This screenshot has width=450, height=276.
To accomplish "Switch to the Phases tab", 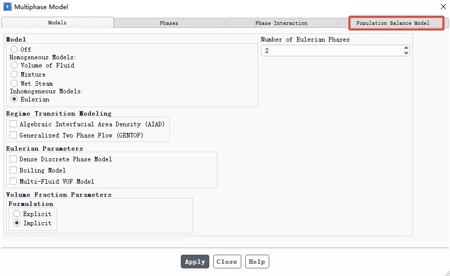I will click(169, 23).
